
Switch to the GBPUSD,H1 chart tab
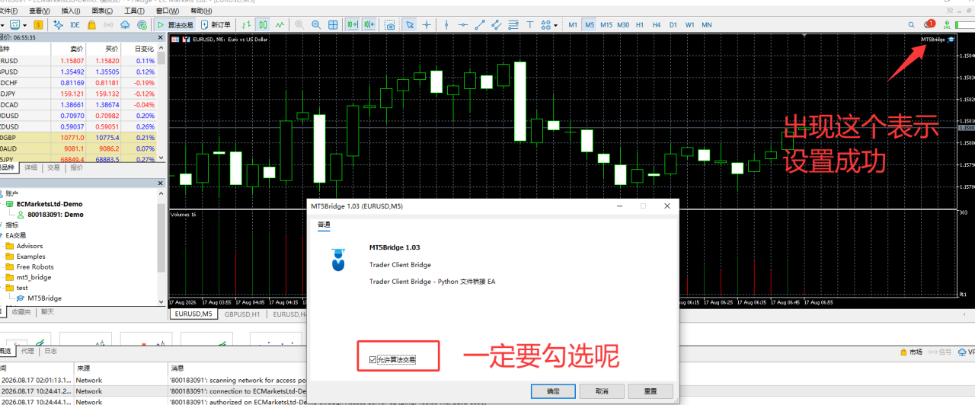coord(242,314)
